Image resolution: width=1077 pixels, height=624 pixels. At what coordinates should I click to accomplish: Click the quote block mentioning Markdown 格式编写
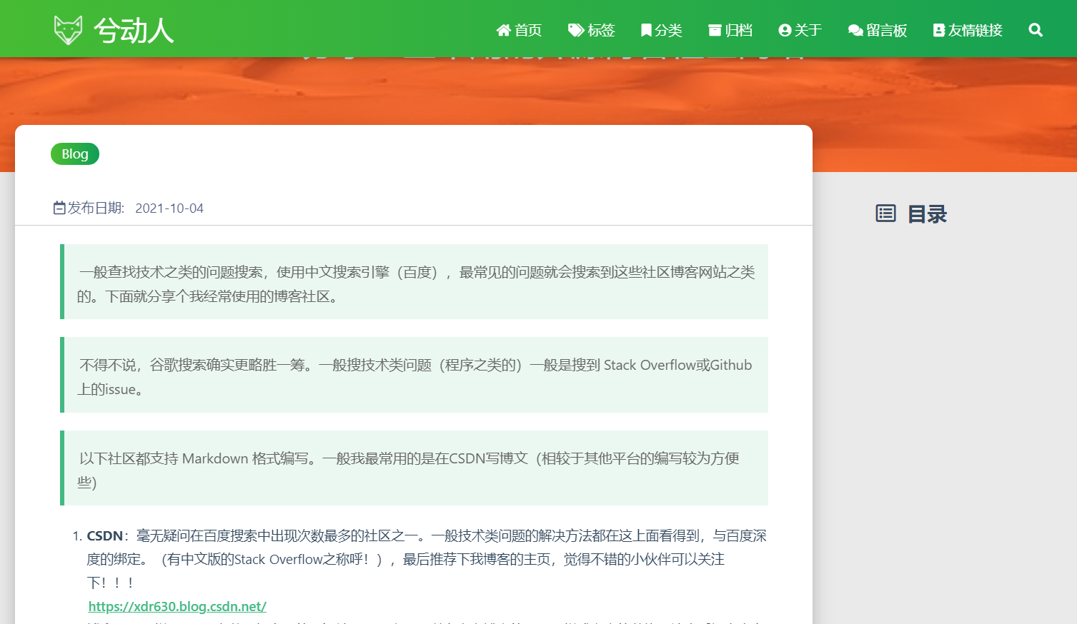point(414,468)
